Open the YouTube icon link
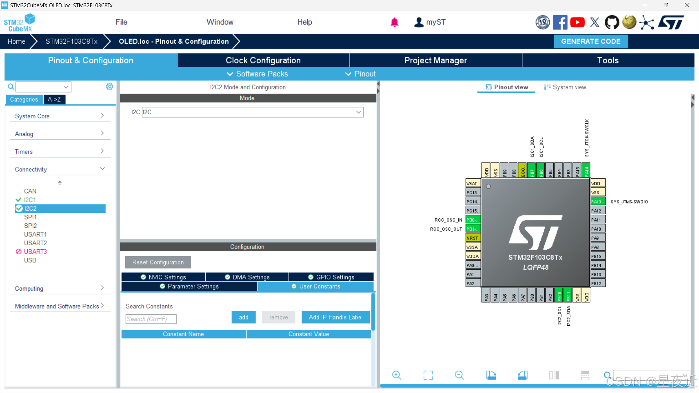The height and width of the screenshot is (393, 699). click(577, 23)
